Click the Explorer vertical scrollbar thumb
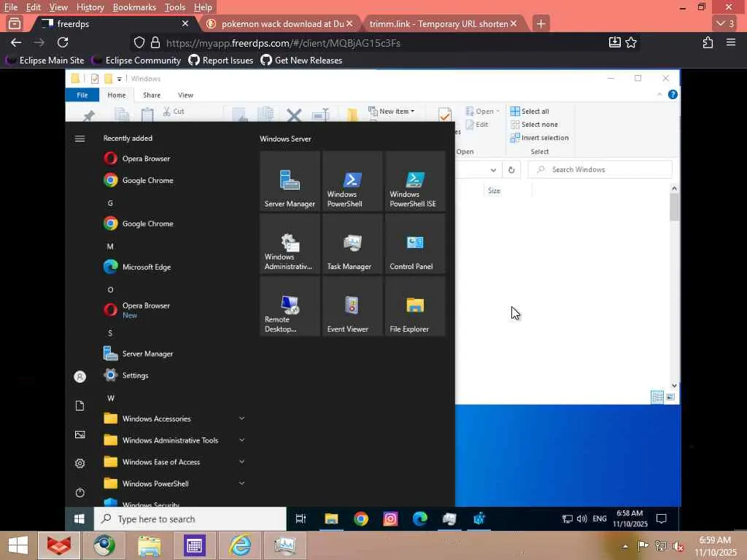747x560 pixels. [x=674, y=207]
